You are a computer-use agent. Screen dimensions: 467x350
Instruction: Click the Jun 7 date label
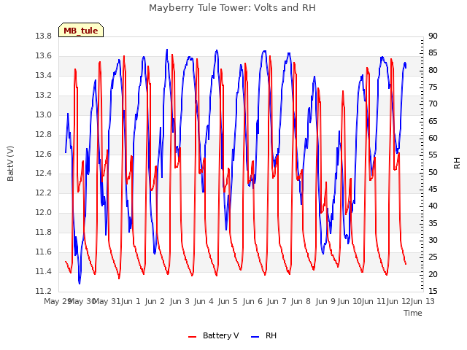[277, 301]
